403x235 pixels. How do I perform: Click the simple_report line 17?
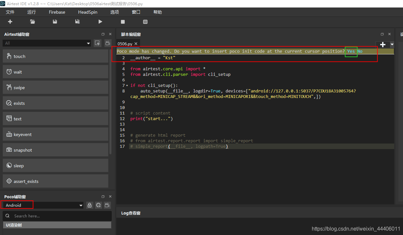coord(179,146)
